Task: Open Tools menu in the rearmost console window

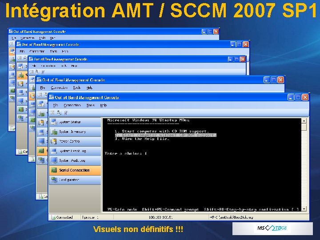Action: [x=42, y=38]
